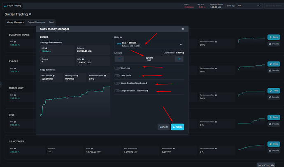Screen dimensions: 284x167
Task: Copy the Grok manager
Action: [x=274, y=117]
